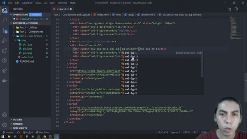247x139 pixels.
Task: Open the Live Share activity bar icon
Action: click(x=5, y=71)
